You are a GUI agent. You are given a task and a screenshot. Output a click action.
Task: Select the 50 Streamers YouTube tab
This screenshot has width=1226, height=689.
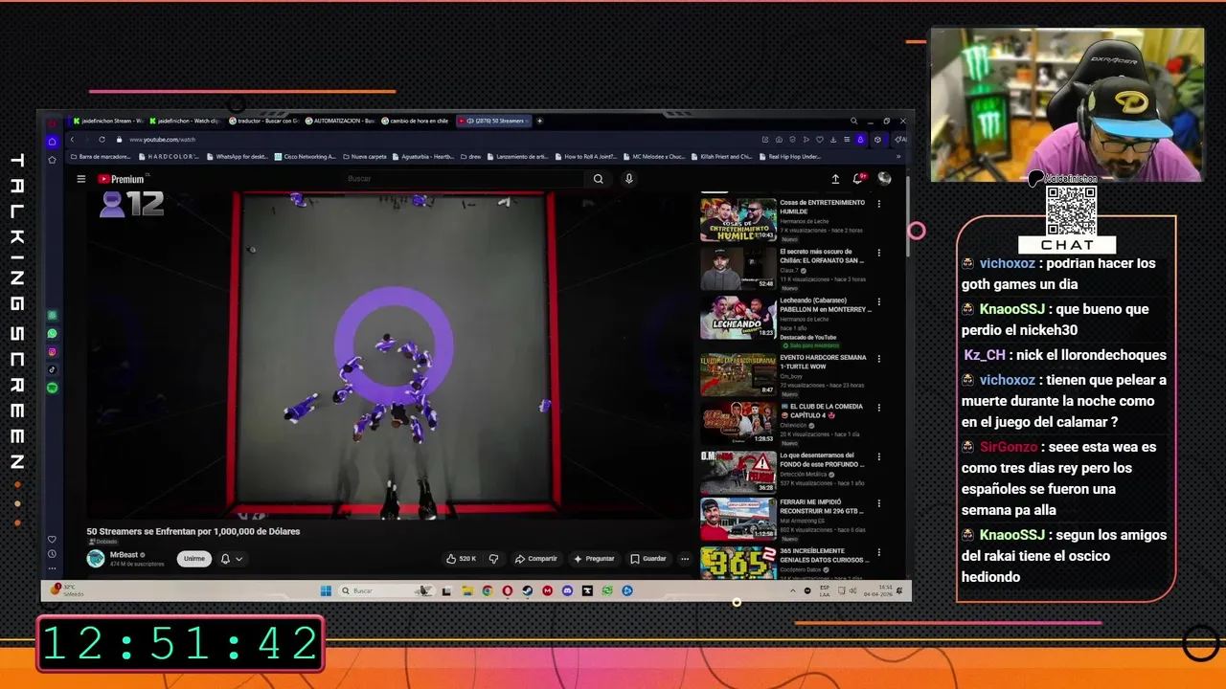point(492,121)
